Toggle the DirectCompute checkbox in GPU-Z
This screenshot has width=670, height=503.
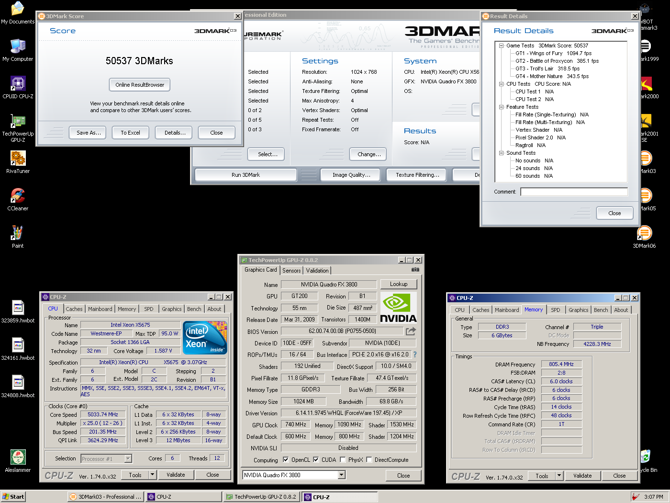tap(369, 460)
